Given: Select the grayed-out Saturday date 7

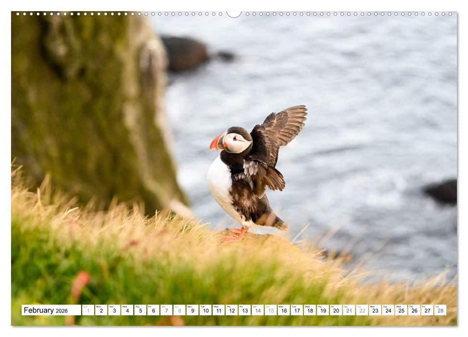Looking at the screenshot, I should click(167, 311).
